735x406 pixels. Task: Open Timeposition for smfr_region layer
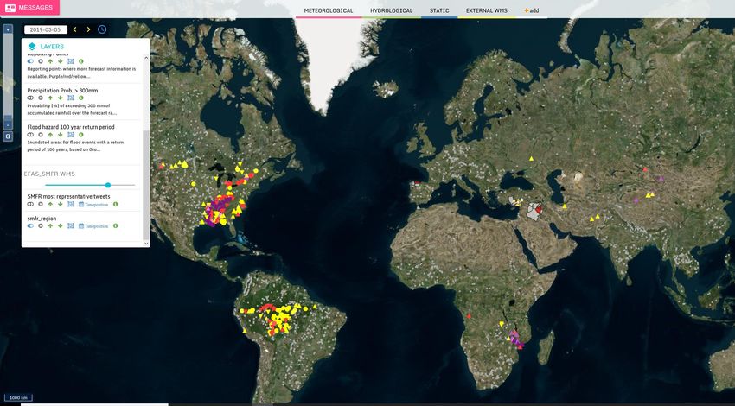pyautogui.click(x=93, y=225)
